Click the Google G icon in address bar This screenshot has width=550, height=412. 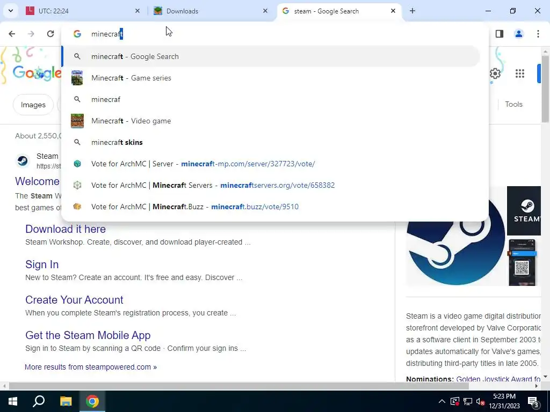tap(77, 34)
